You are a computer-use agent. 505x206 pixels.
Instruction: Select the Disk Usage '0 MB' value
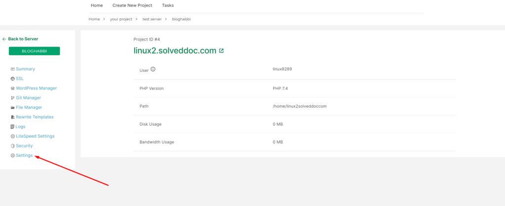pos(278,124)
